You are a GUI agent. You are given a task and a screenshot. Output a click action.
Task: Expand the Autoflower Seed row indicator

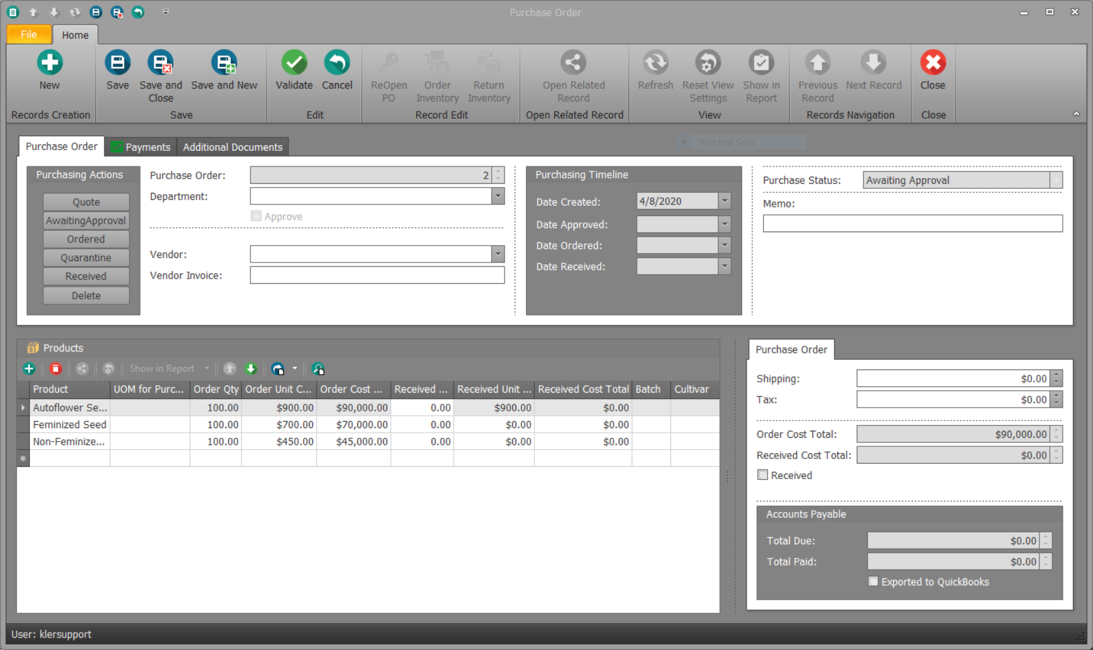(23, 408)
